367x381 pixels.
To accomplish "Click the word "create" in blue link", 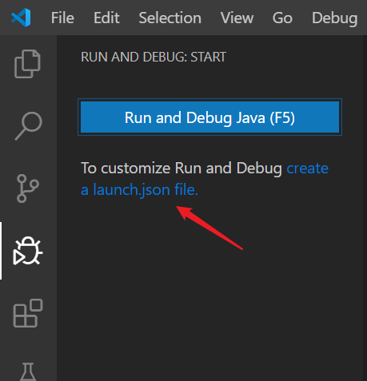I will pos(307,169).
